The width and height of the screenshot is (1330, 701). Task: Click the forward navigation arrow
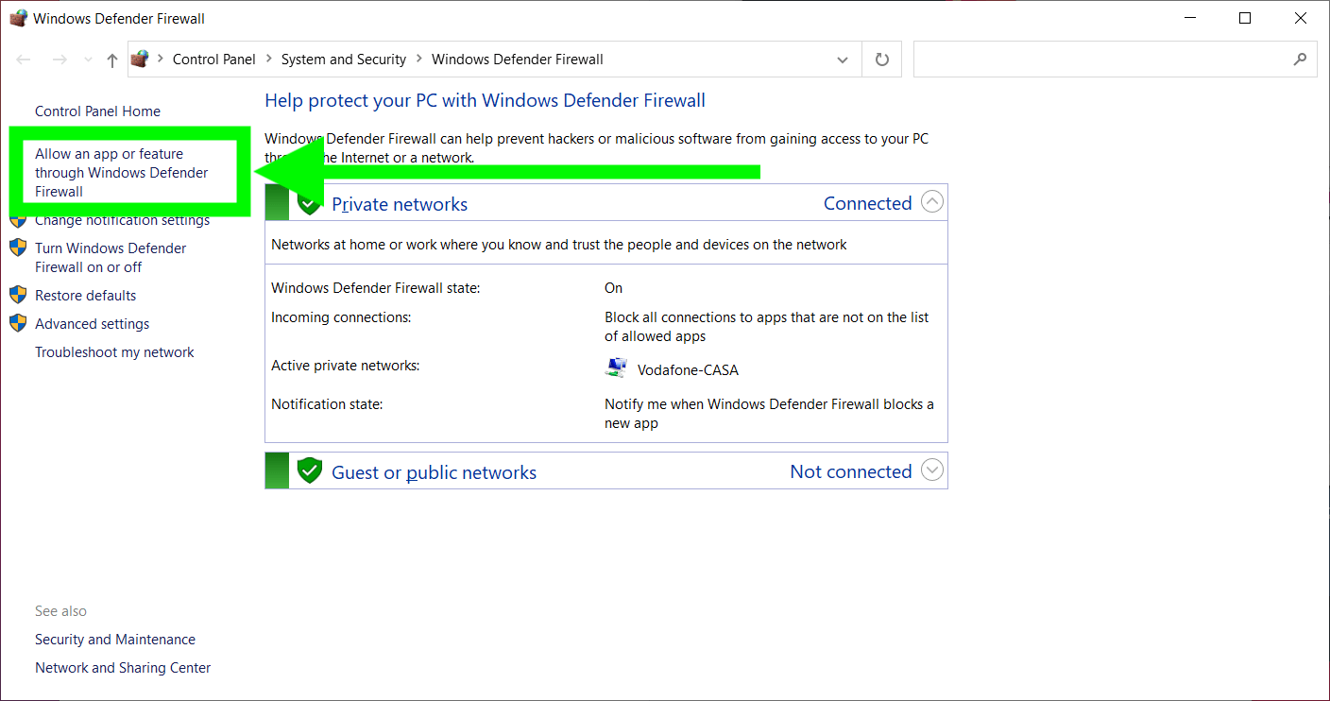(x=59, y=59)
